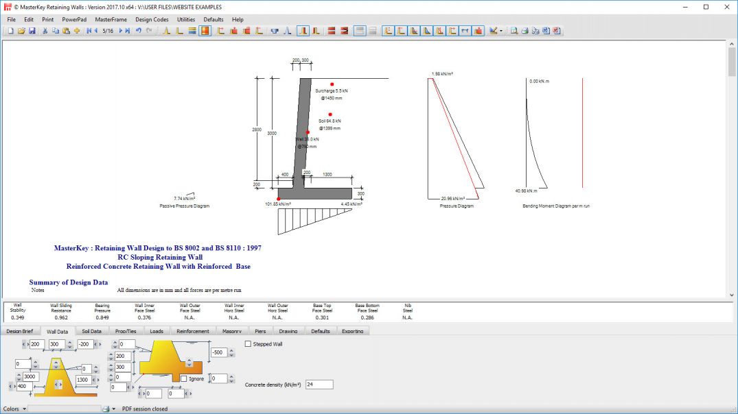Click the Paste clipboard icon
The height and width of the screenshot is (414, 738).
pos(67,31)
